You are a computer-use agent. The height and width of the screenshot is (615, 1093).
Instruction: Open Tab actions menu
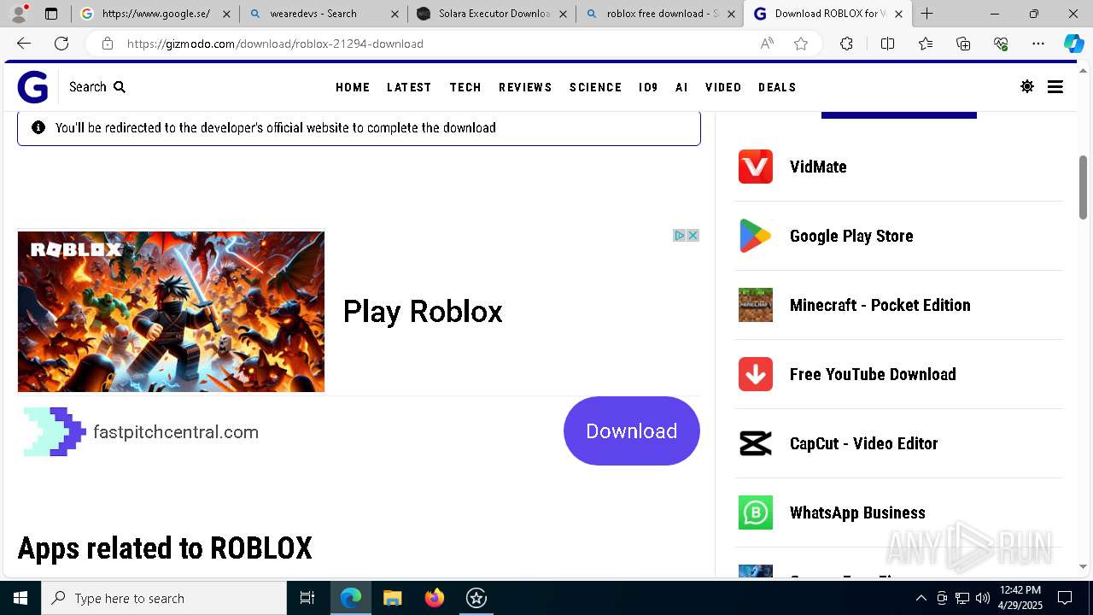(51, 14)
